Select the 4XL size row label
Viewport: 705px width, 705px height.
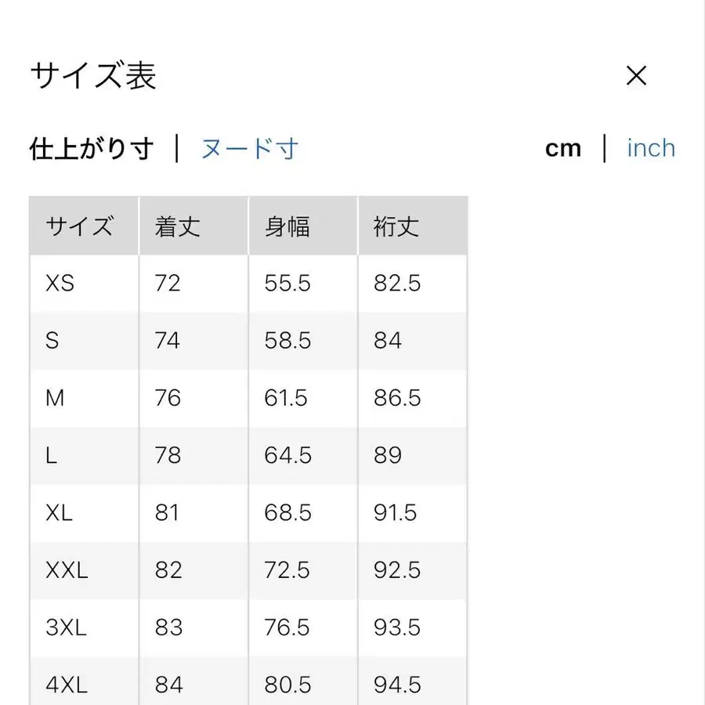pos(67,682)
